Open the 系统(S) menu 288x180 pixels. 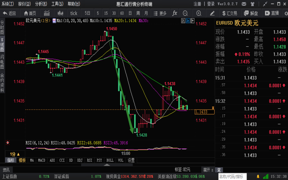(x=8, y=4)
